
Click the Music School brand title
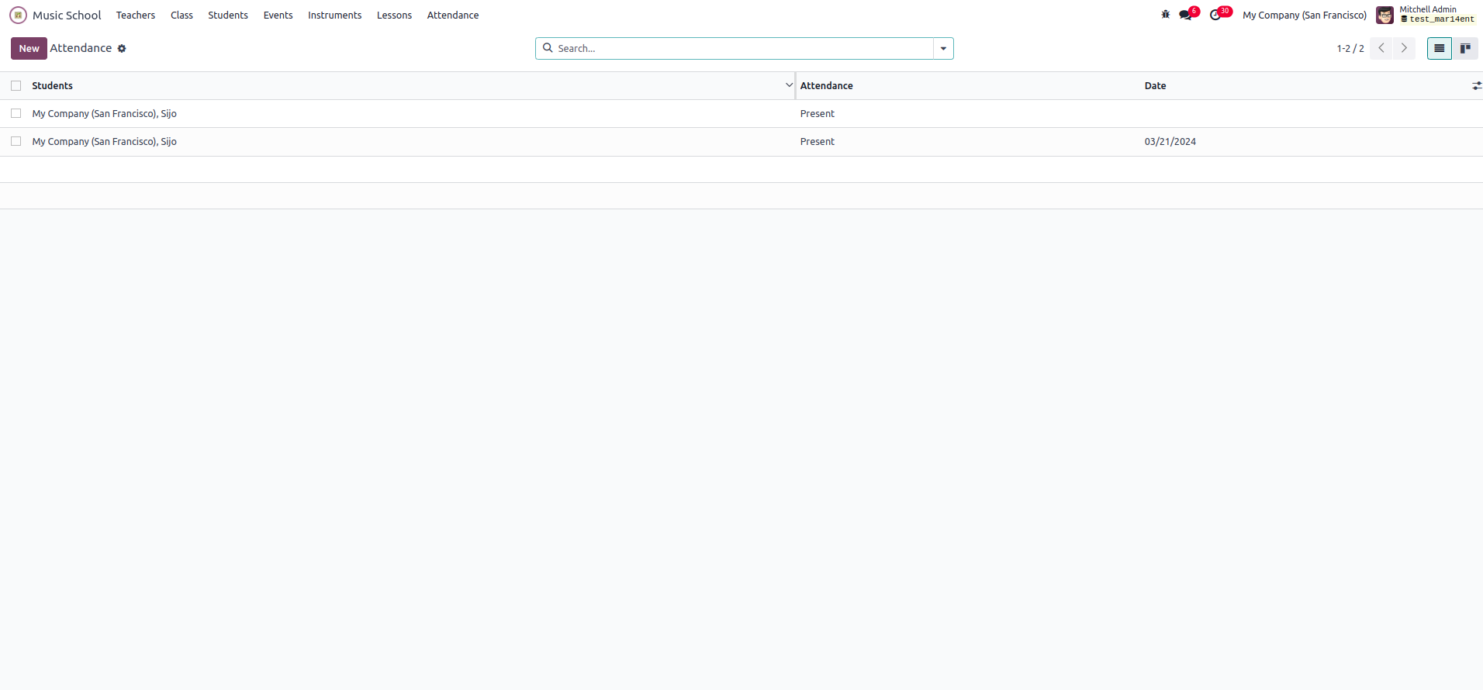[67, 16]
